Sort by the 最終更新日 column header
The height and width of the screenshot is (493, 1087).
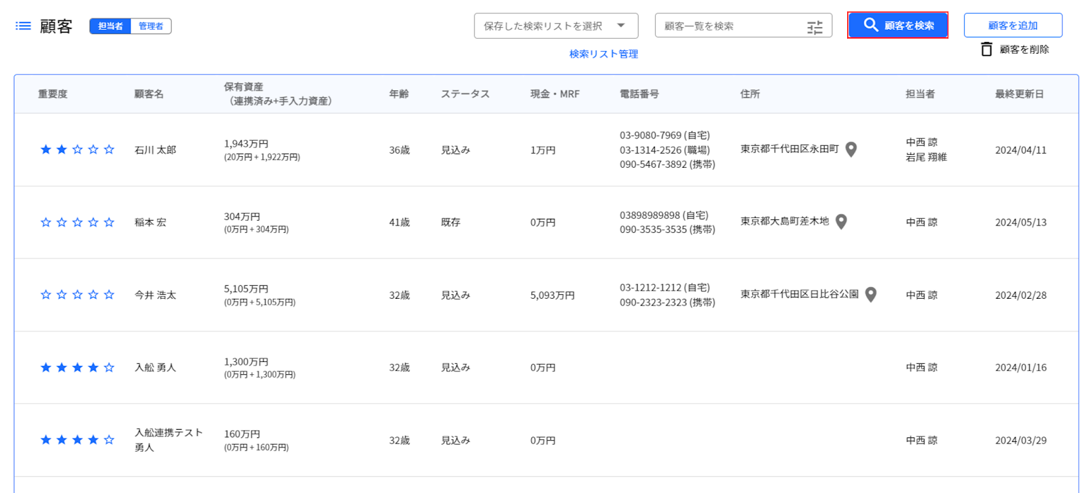coord(1020,94)
